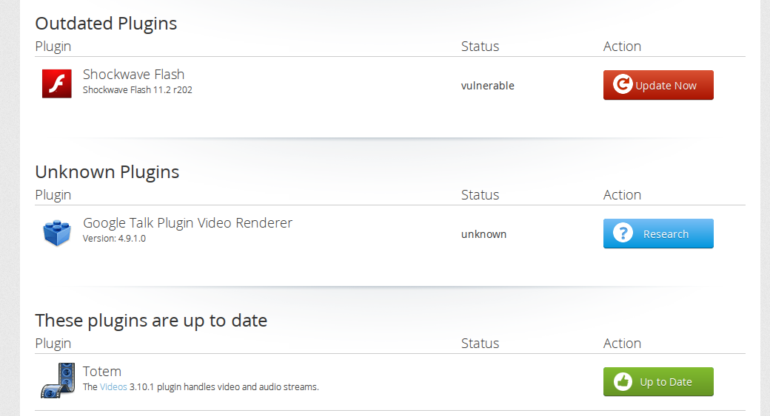Click the Version: 4.9.1.0 text
This screenshot has height=416, width=770.
point(114,239)
